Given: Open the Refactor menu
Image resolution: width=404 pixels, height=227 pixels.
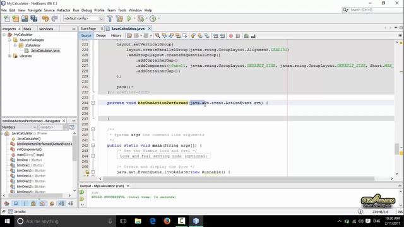Looking at the screenshot, I should (x=64, y=10).
